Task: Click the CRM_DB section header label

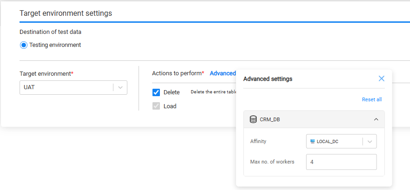Action: click(x=270, y=119)
